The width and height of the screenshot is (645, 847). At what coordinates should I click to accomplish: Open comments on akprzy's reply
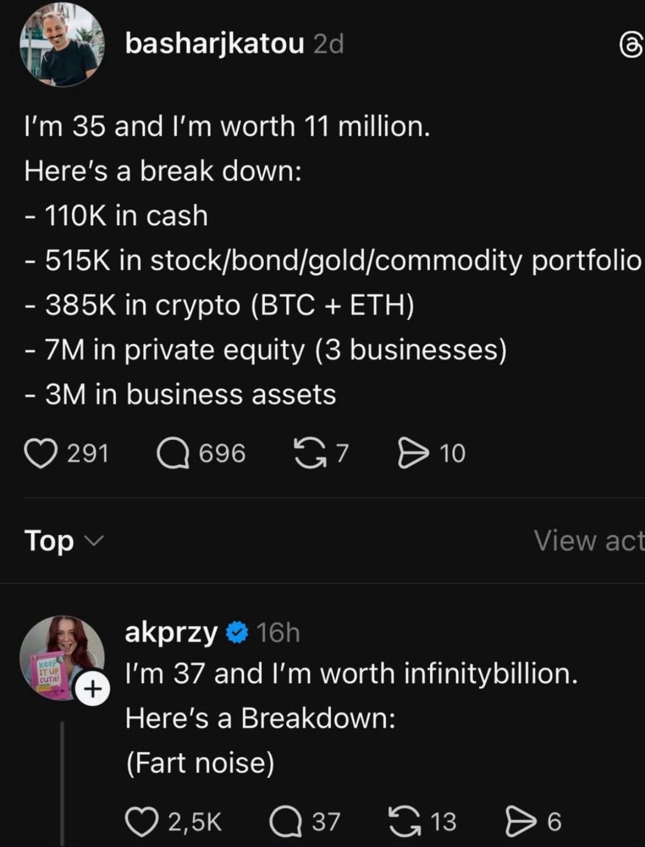click(x=285, y=822)
